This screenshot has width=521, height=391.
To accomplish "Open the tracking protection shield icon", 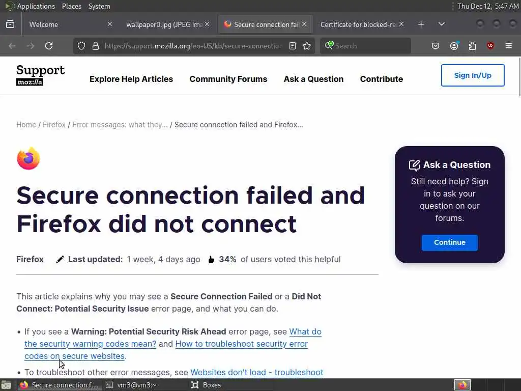I will [81, 46].
